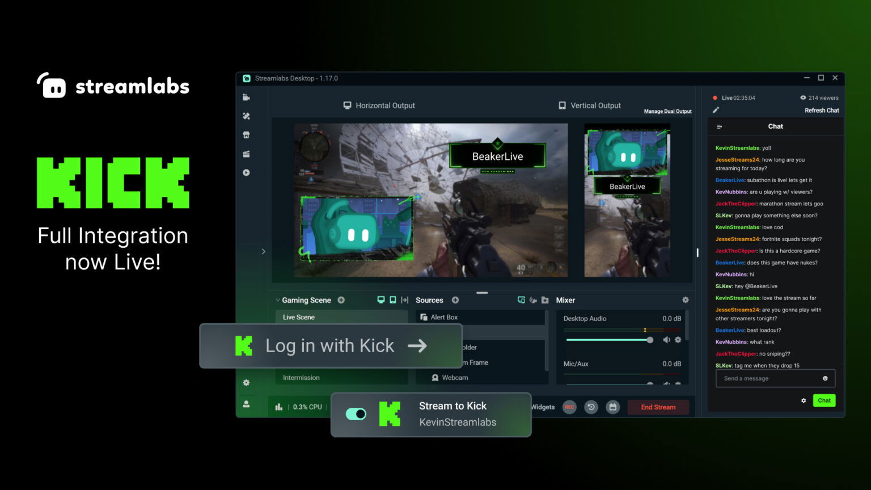Click the End Stream button

tap(658, 407)
